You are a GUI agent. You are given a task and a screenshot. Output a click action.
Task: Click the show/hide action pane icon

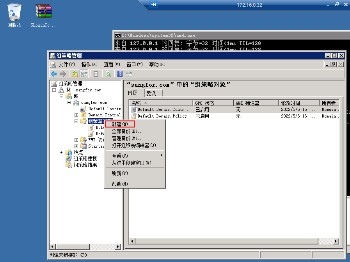pyautogui.click(x=129, y=74)
